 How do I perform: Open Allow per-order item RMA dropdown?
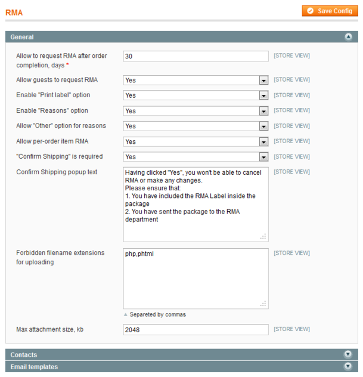(x=196, y=142)
